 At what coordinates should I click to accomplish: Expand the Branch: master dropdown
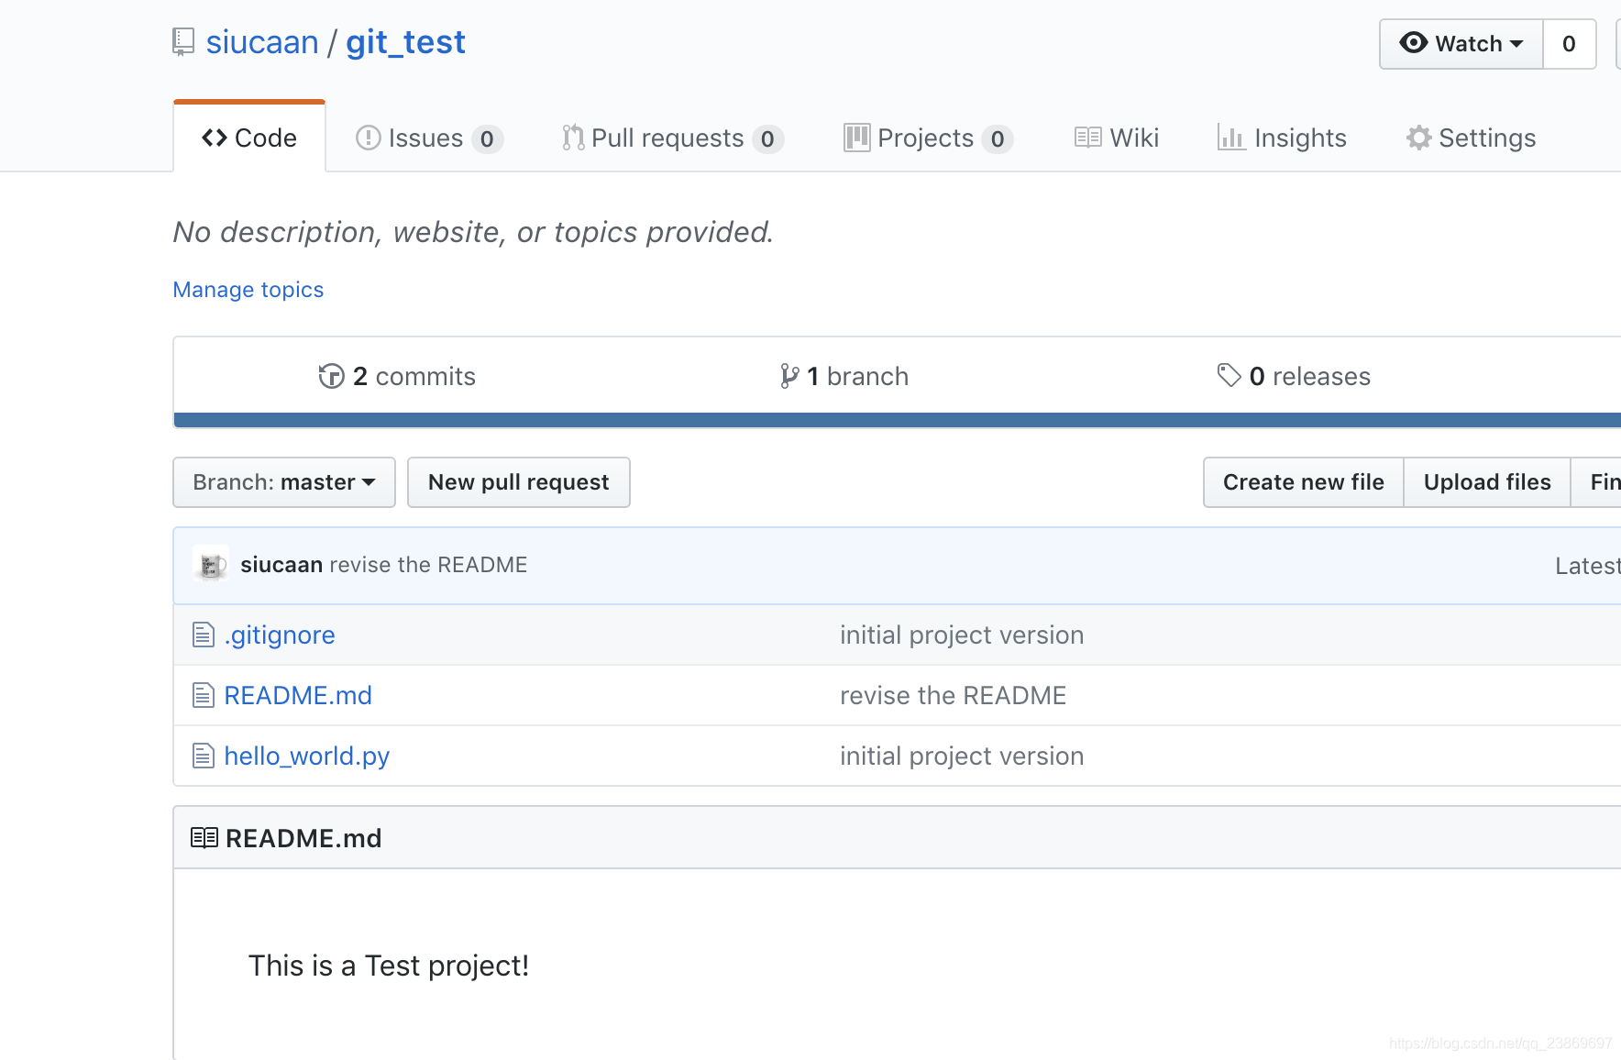(x=284, y=482)
